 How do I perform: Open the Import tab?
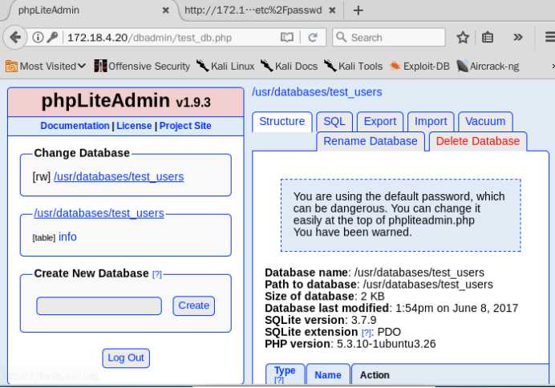431,122
